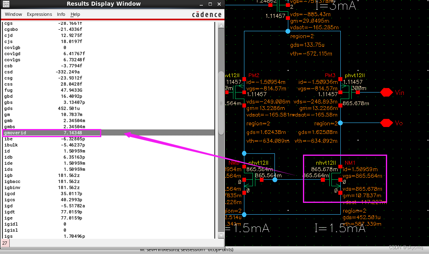This screenshot has width=429, height=254.
Task: Open the Expressions menu
Action: [39, 14]
